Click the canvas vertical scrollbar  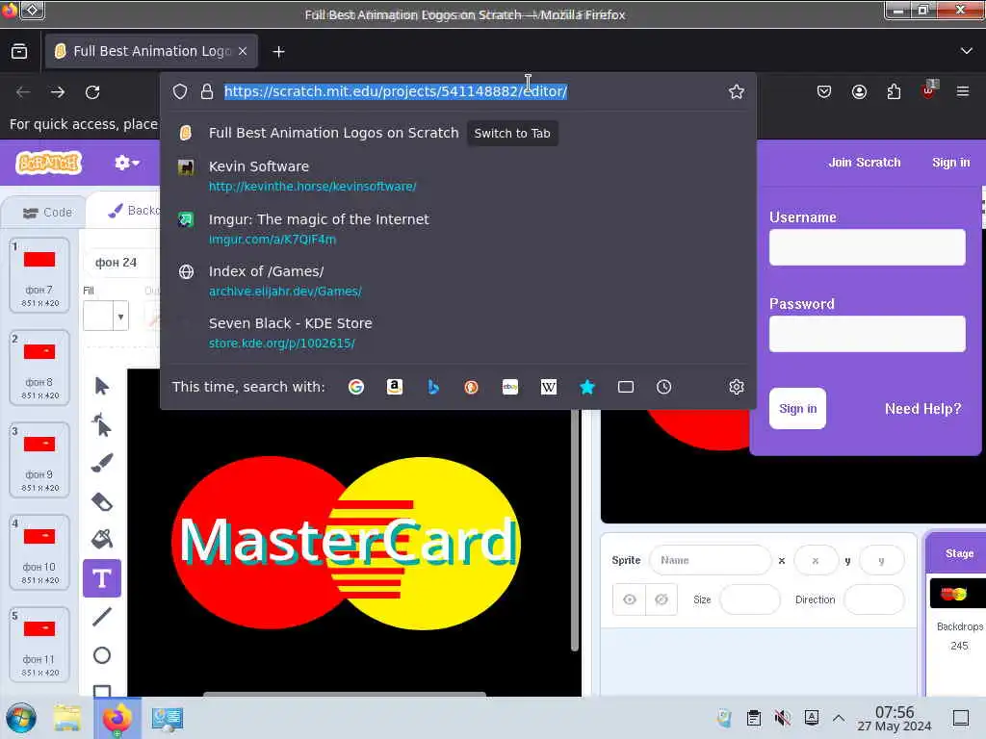pos(575,529)
